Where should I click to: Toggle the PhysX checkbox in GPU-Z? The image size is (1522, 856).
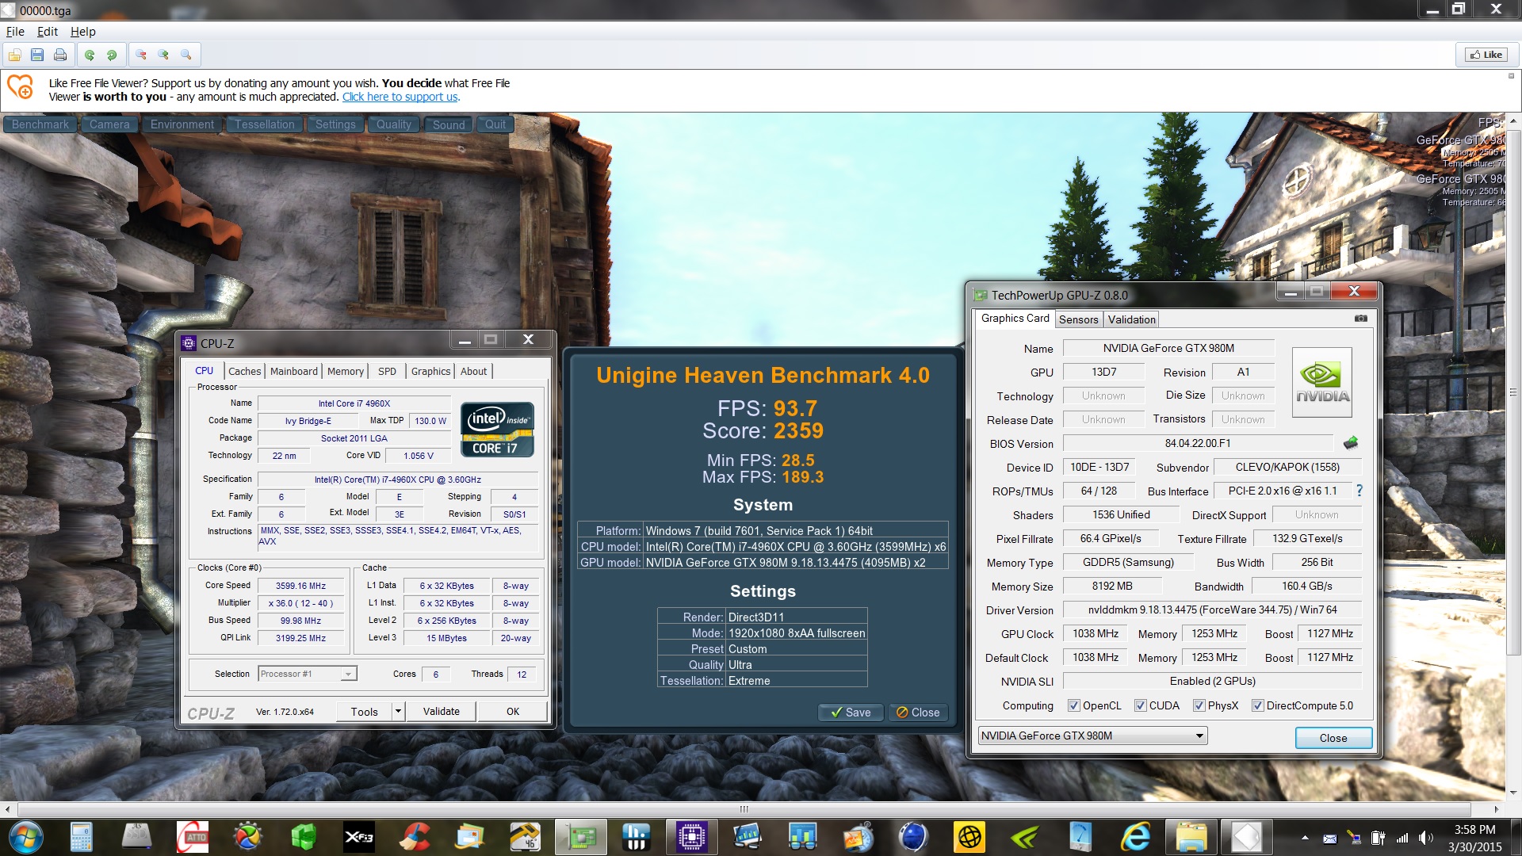click(1199, 705)
